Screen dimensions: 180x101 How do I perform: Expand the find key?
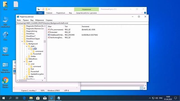coord(27,69)
